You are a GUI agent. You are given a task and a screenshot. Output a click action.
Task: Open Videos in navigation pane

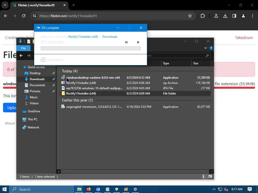[34, 103]
